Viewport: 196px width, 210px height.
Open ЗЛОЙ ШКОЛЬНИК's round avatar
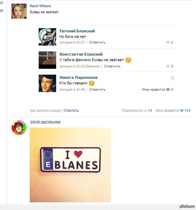(19, 127)
